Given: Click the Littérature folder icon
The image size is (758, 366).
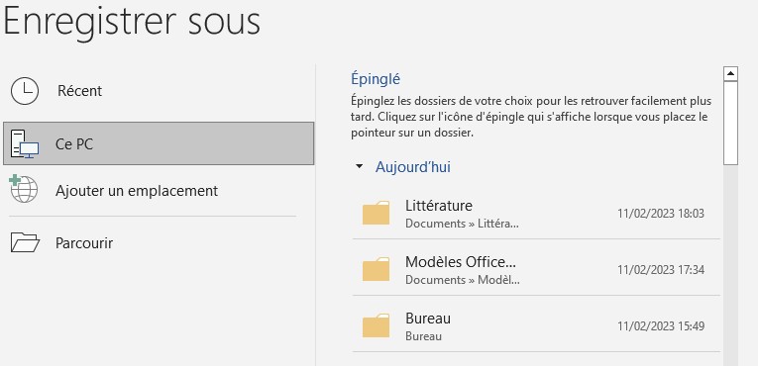Looking at the screenshot, I should tap(377, 213).
